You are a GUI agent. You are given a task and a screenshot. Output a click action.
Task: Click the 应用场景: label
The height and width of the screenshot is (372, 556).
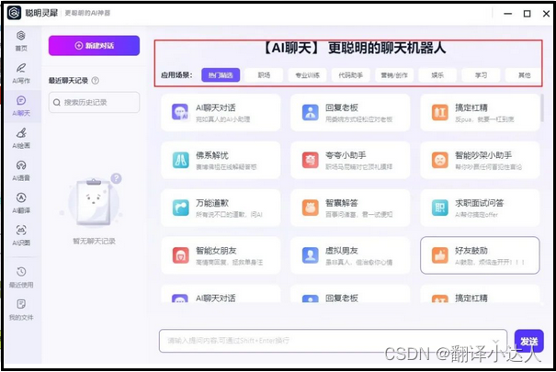pyautogui.click(x=176, y=75)
